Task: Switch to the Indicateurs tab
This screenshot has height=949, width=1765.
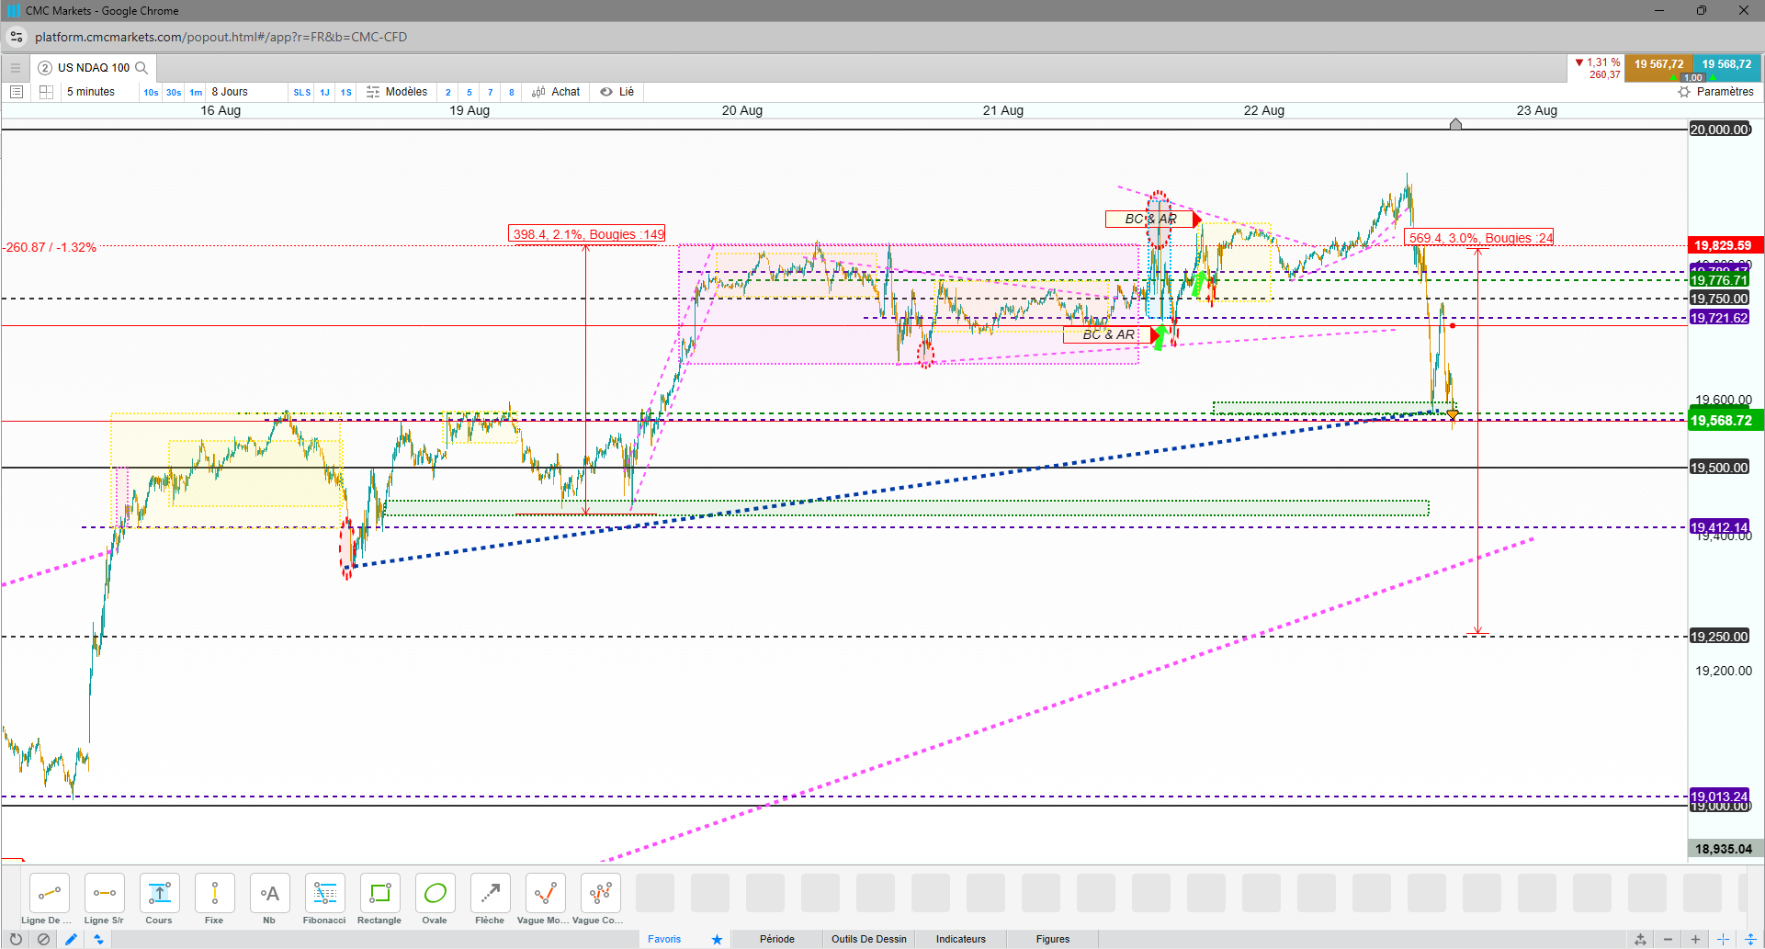Action: (x=961, y=939)
